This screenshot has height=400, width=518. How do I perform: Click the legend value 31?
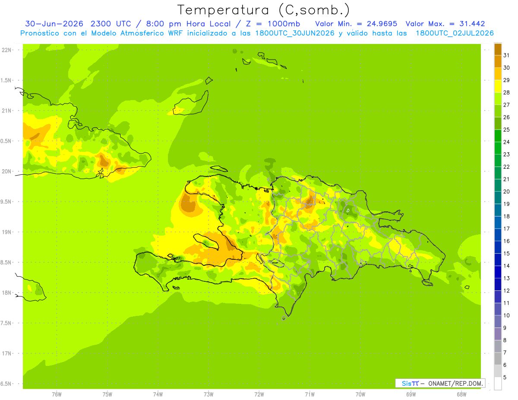pyautogui.click(x=506, y=55)
